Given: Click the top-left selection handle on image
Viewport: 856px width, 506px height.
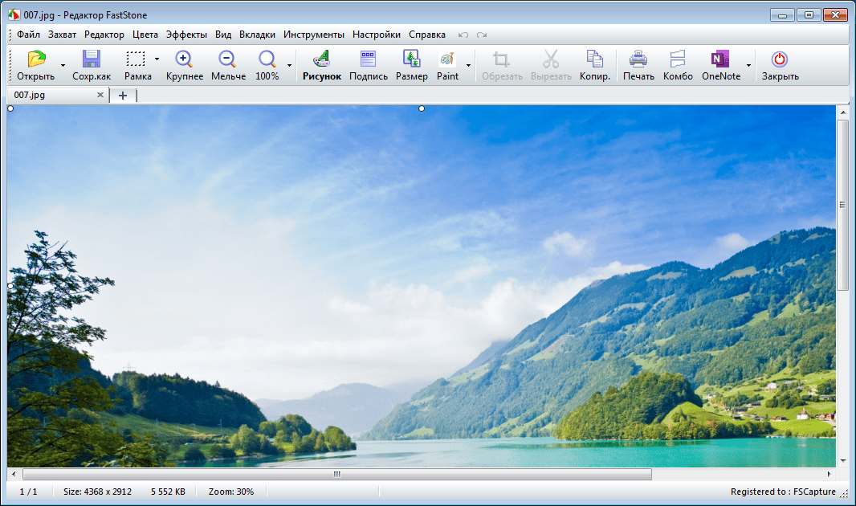Looking at the screenshot, I should [10, 108].
